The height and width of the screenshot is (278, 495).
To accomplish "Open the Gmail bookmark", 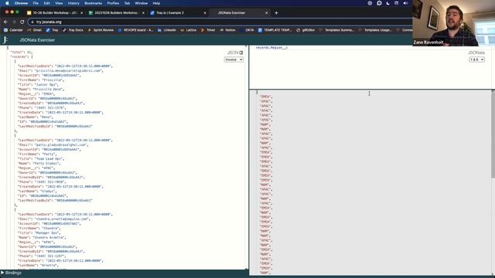I will [34, 30].
